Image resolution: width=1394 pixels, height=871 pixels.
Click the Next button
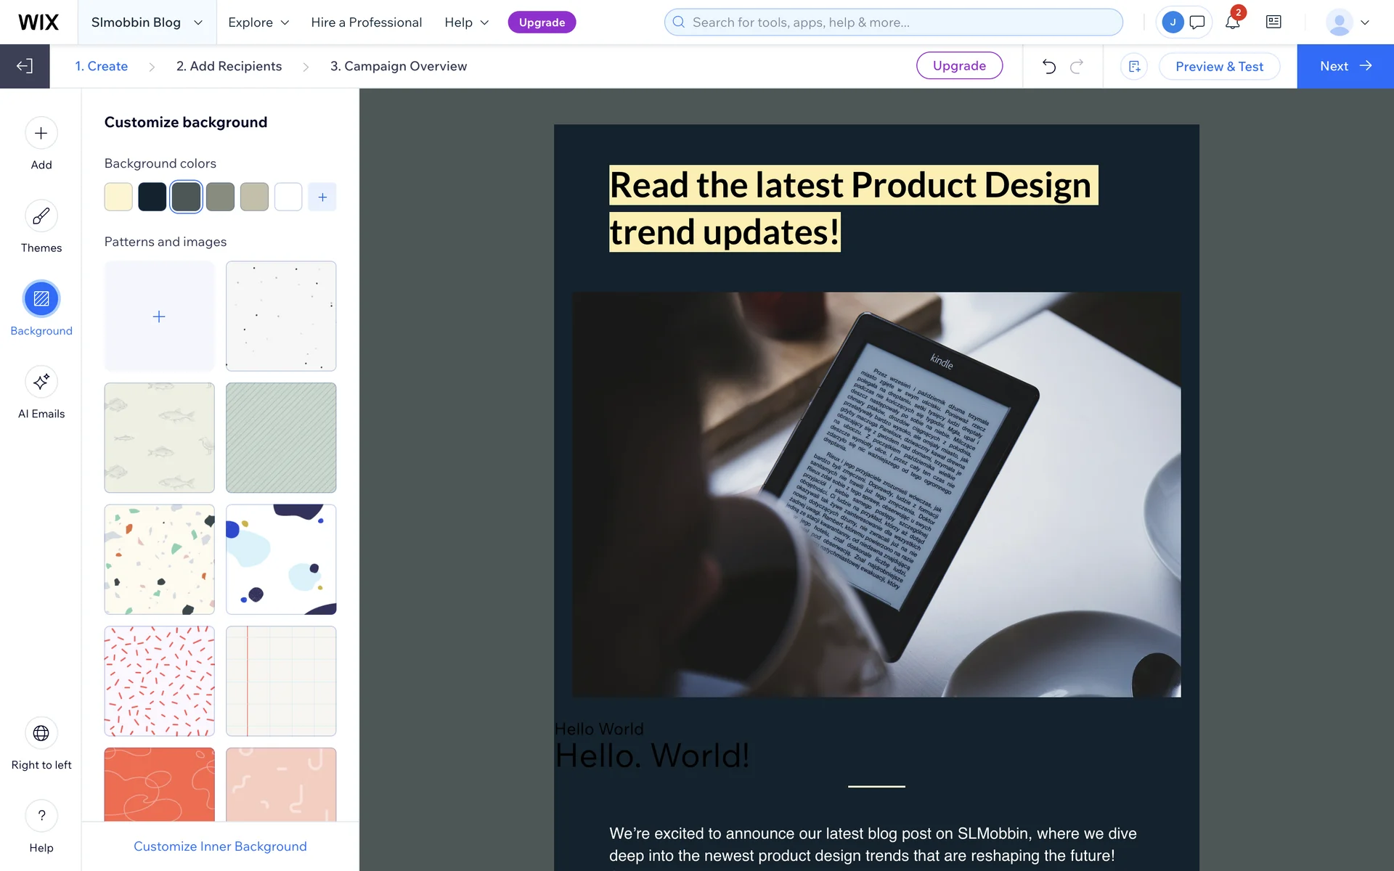click(x=1345, y=66)
